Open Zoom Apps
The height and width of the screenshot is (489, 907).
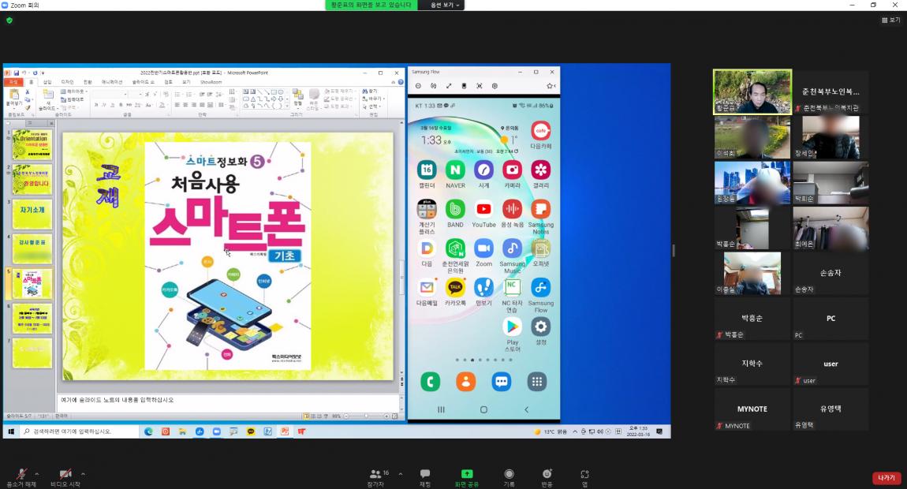coord(584,477)
